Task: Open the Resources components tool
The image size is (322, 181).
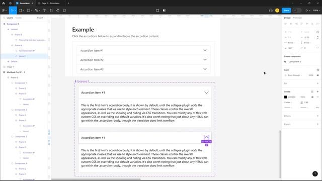Action: [x=51, y=10]
